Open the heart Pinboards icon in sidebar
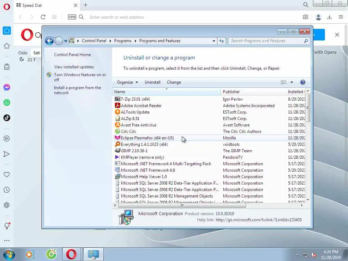 coord(7,174)
